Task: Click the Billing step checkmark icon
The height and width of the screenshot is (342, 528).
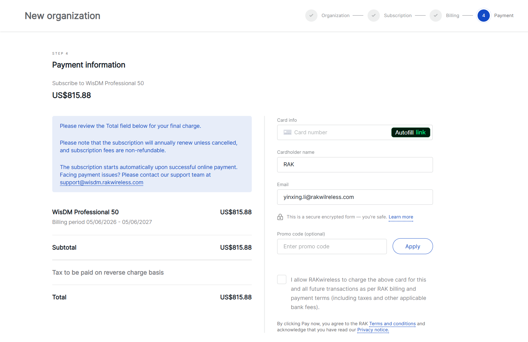Action: [435, 16]
